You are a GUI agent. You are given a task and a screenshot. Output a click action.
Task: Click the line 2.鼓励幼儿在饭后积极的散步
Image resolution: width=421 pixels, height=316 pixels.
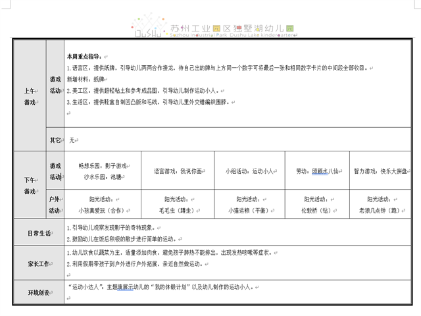click(122, 239)
